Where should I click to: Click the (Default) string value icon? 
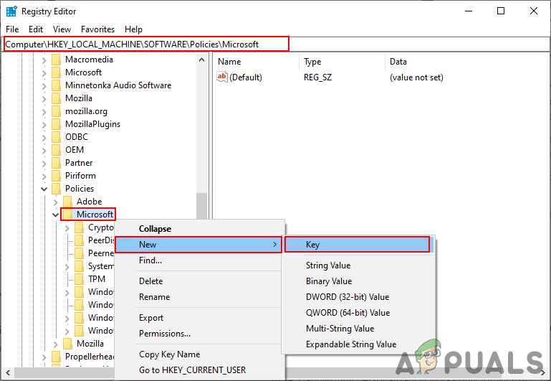point(222,77)
